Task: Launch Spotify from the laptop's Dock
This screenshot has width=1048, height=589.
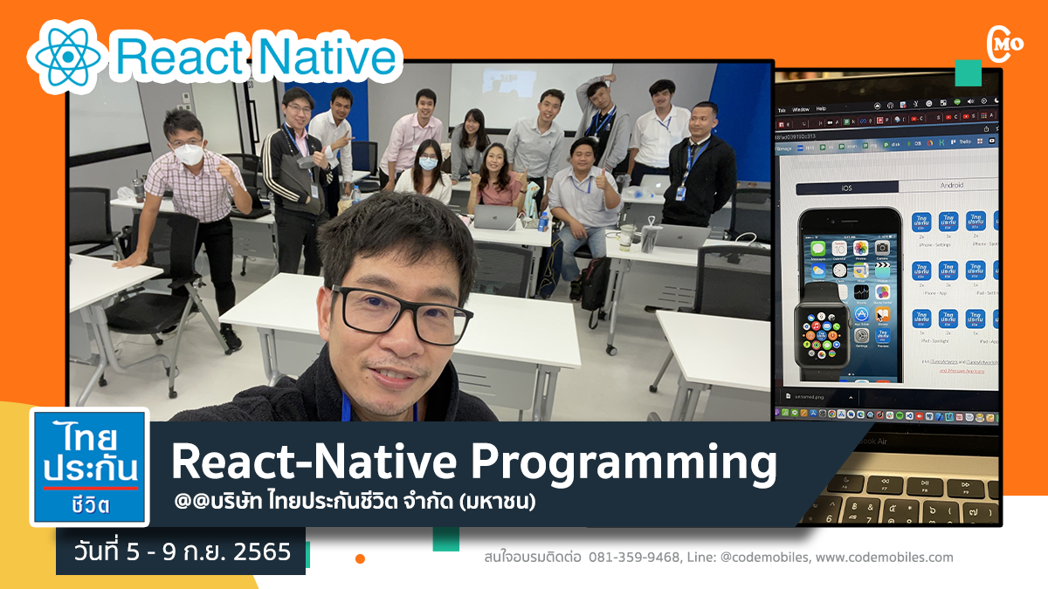Action: coord(900,415)
